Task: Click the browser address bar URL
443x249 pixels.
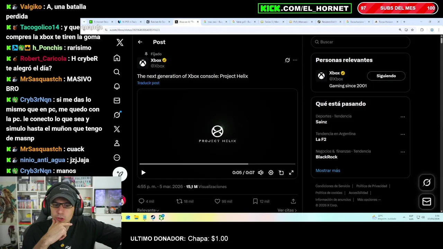Action: [x=135, y=30]
